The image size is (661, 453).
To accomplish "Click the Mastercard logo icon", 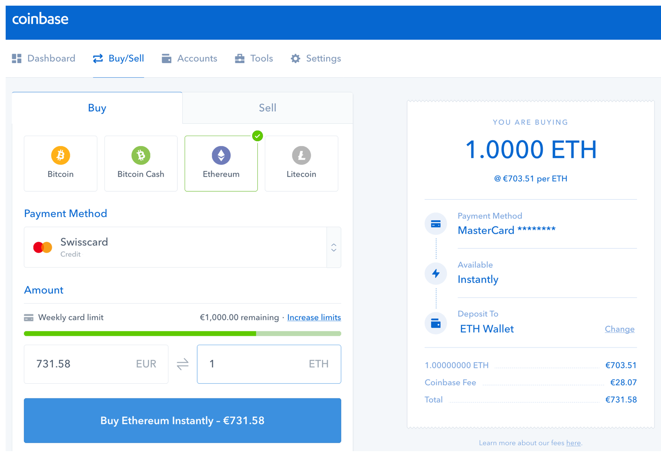I will 43,247.
